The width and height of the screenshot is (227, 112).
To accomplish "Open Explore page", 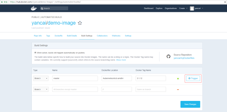I will pos(159,9).
